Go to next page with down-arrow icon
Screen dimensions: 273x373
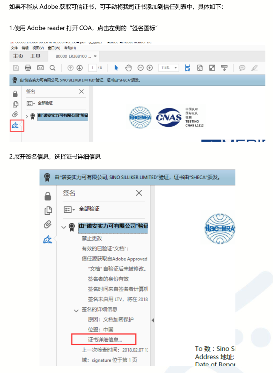(80, 68)
